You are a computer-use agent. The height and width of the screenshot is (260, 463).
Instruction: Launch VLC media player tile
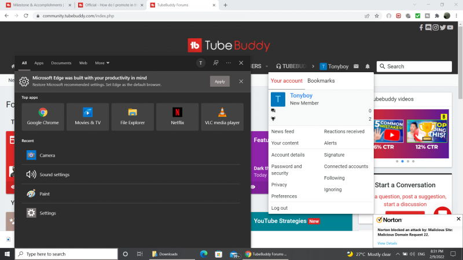222,116
